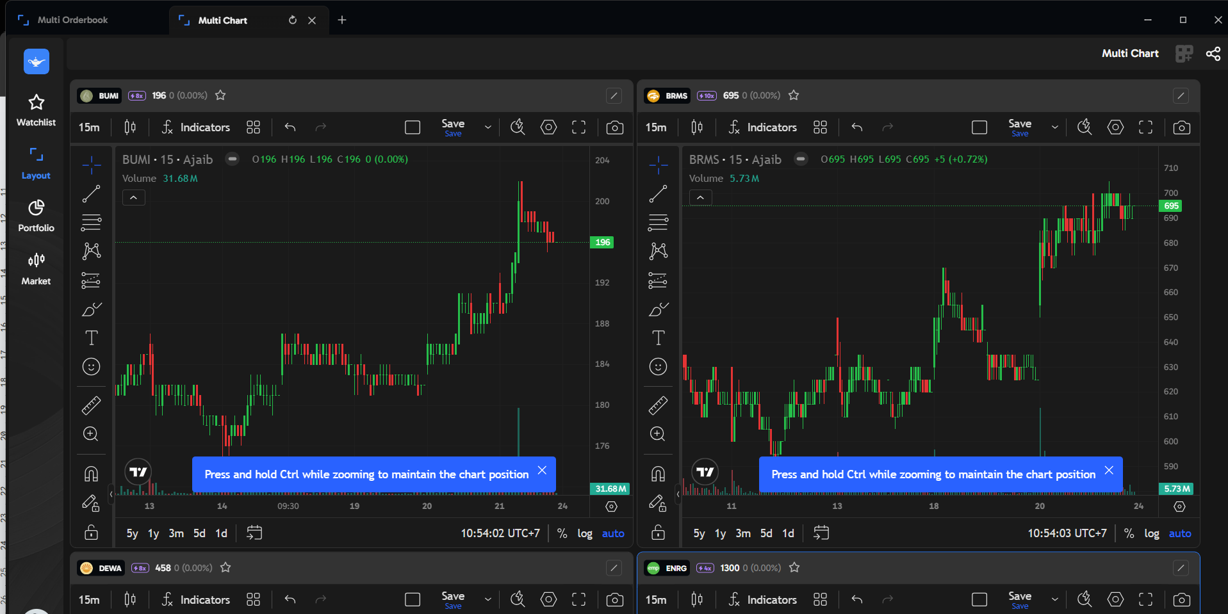The width and height of the screenshot is (1228, 614).
Task: Dismiss the Ctrl zoom tip on BUMI chart
Action: point(542,471)
